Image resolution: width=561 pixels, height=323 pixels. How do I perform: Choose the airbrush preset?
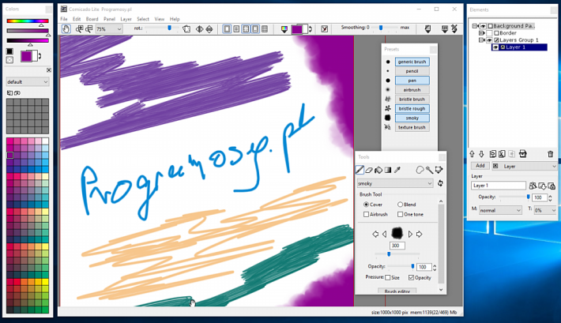412,90
